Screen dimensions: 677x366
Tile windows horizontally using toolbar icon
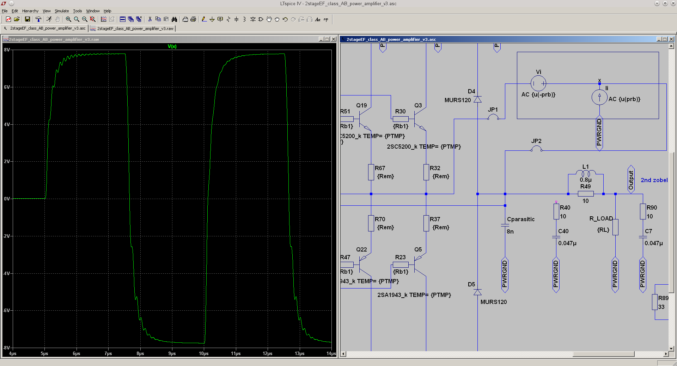point(123,19)
